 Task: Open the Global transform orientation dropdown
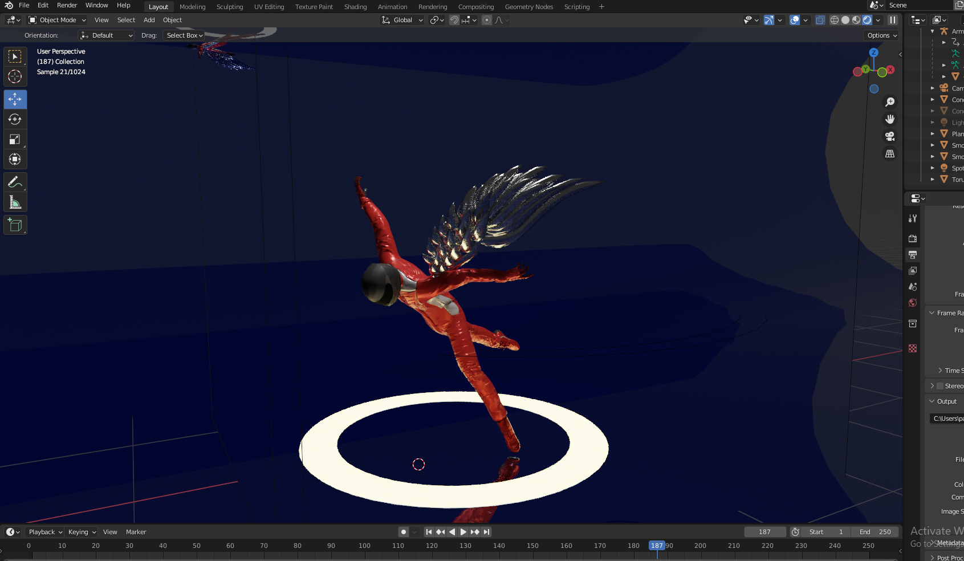[402, 20]
